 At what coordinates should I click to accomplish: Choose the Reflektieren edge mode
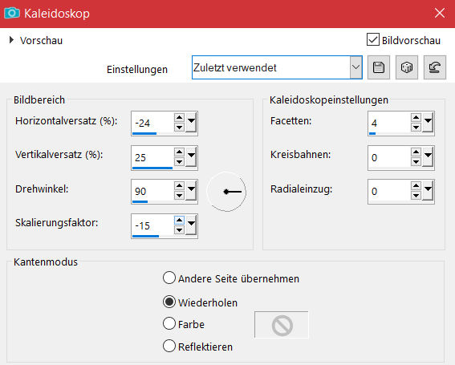click(169, 346)
